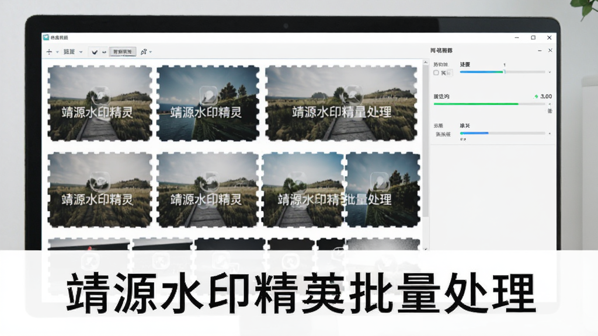Open the dropdown arrow beside the shapes icon

pos(151,52)
